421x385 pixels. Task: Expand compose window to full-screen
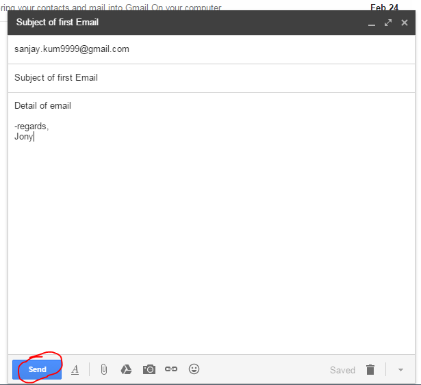[x=388, y=23]
